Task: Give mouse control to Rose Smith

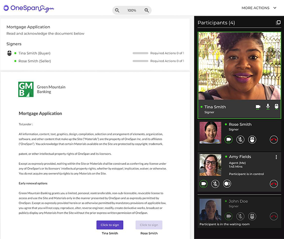Action: 252,140
